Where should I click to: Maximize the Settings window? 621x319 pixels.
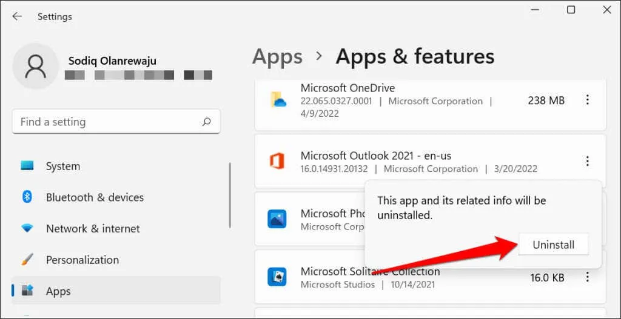coord(571,10)
